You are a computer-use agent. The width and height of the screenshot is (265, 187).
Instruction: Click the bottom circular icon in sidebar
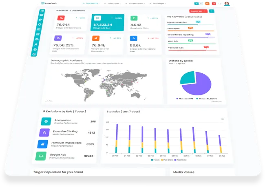point(34,54)
